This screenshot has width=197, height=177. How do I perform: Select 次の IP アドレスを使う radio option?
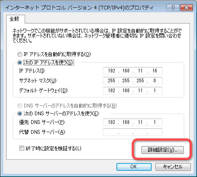[x=20, y=63]
